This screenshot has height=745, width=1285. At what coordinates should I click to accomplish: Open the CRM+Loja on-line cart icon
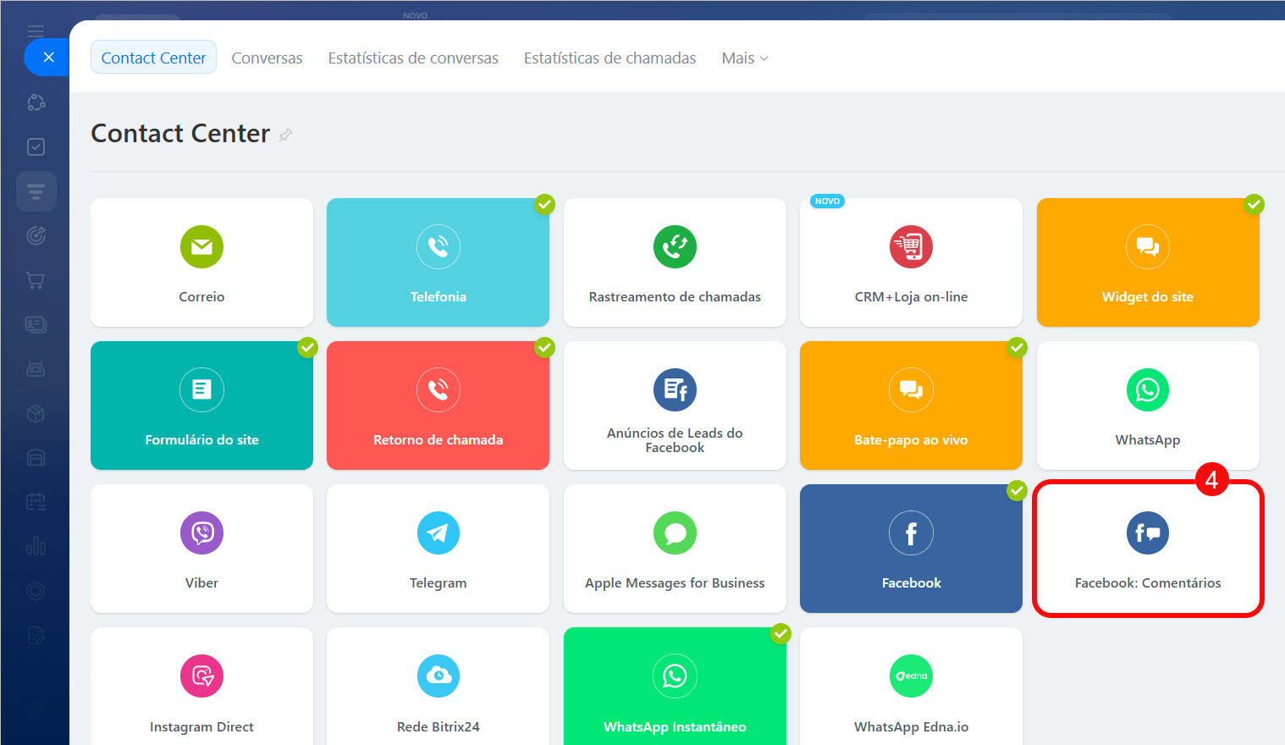(911, 246)
